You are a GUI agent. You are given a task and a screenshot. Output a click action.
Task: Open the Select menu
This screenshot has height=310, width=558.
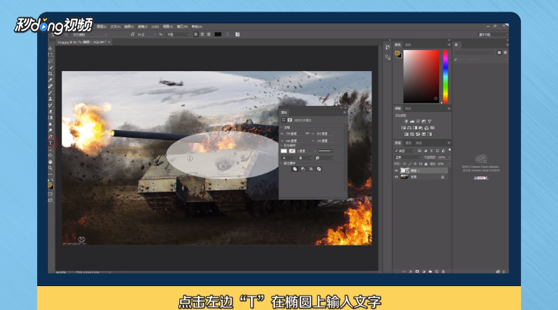point(129,27)
